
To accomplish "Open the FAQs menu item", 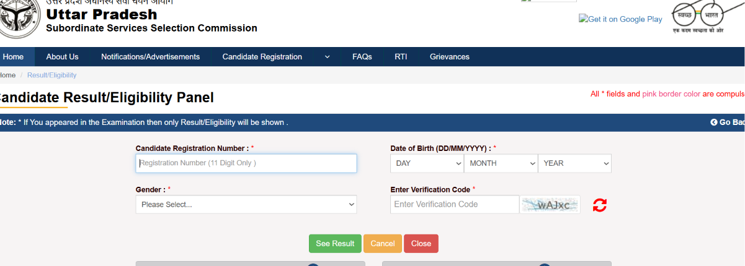I will (x=362, y=57).
